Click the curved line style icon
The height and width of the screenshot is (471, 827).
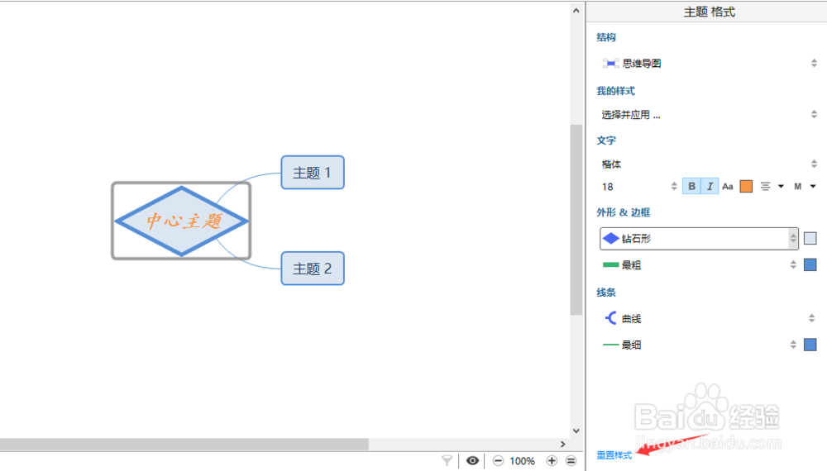click(611, 318)
